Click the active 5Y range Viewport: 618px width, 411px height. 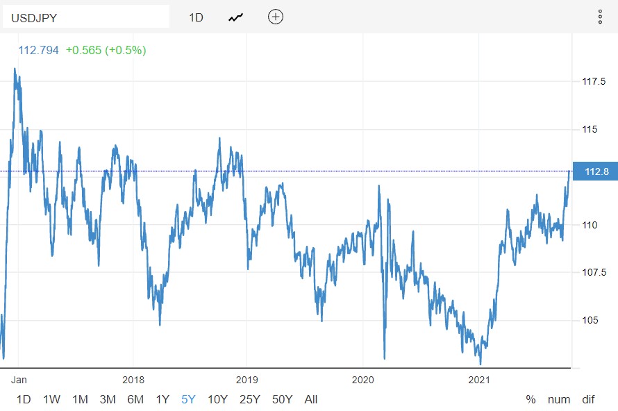pos(188,399)
